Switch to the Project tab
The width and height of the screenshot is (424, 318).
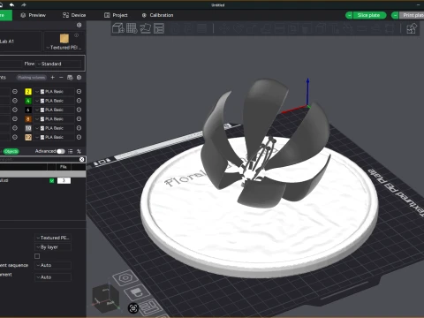(x=116, y=15)
